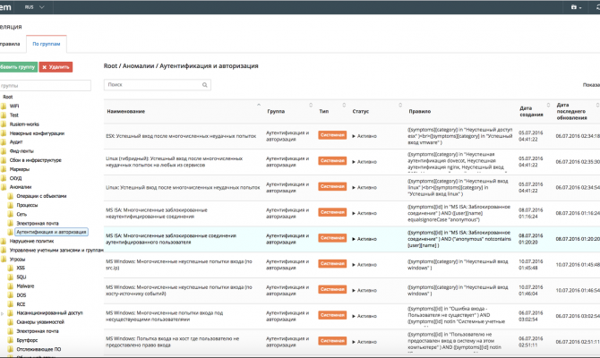
Task: Select 'Неверные конфигурации' group
Action: pyautogui.click(x=37, y=133)
